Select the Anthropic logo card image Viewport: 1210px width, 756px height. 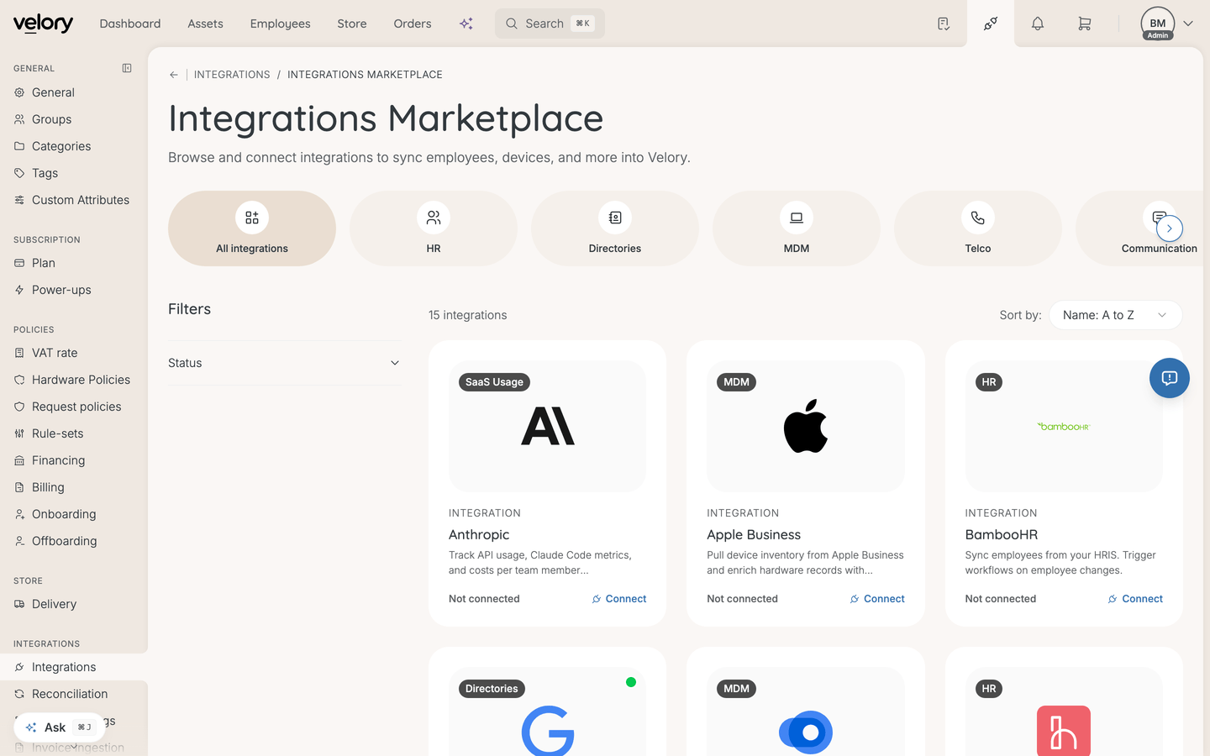(x=548, y=426)
